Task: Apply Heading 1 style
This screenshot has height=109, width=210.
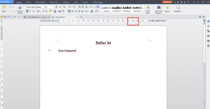Action: tap(117, 9)
